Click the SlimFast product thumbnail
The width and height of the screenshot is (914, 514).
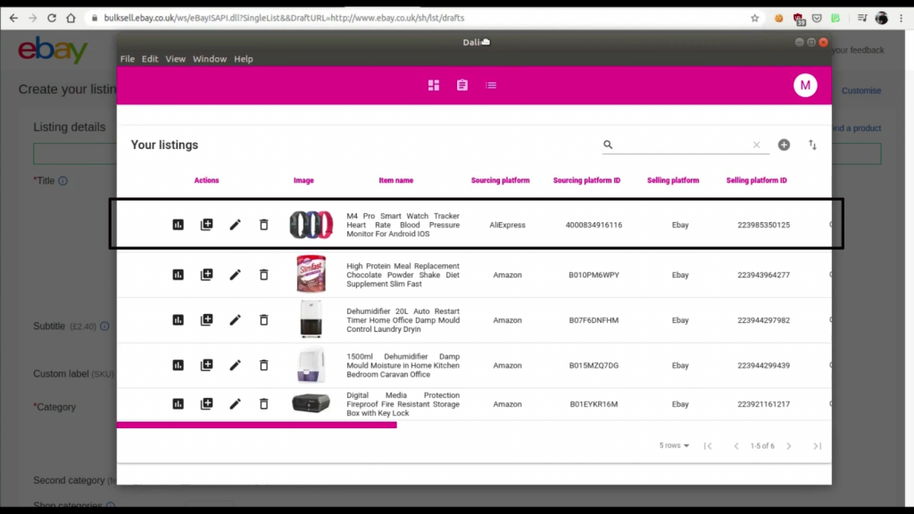coord(312,273)
